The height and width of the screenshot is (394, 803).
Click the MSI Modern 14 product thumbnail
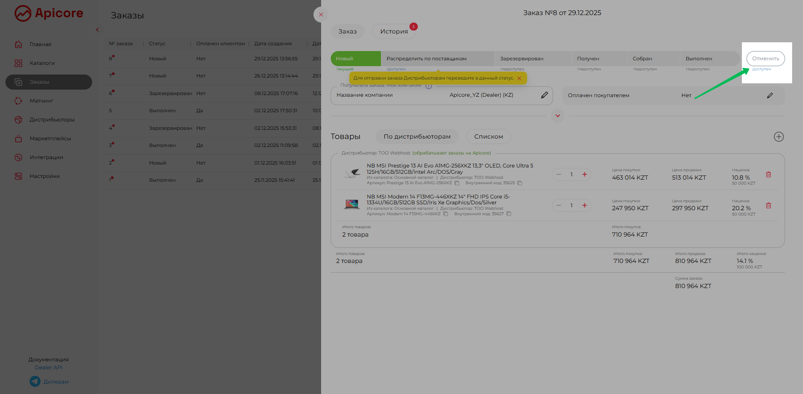pyautogui.click(x=352, y=204)
